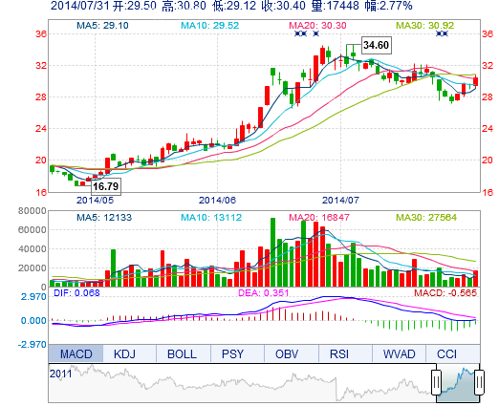The width and height of the screenshot is (499, 406).
Task: Switch to the KDJ indicator tab
Action: 124,353
